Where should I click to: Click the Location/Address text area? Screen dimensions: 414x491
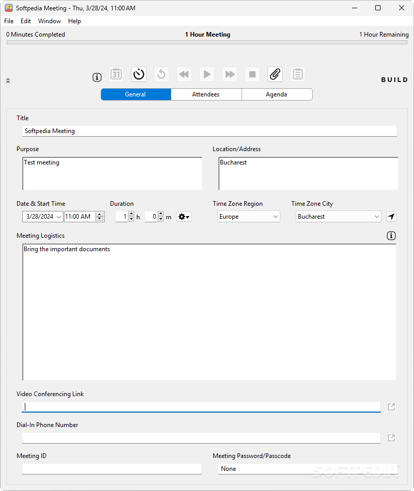(x=308, y=174)
